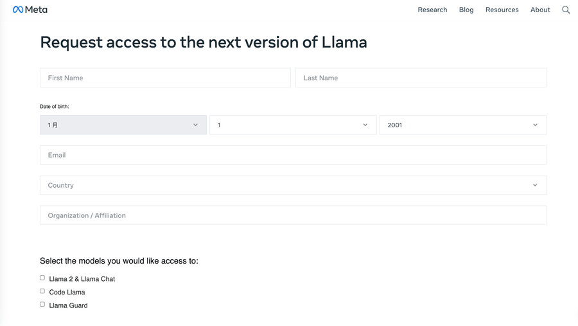Check Llama 2 & Llama Chat
Image resolution: width=578 pixels, height=326 pixels.
[42, 278]
